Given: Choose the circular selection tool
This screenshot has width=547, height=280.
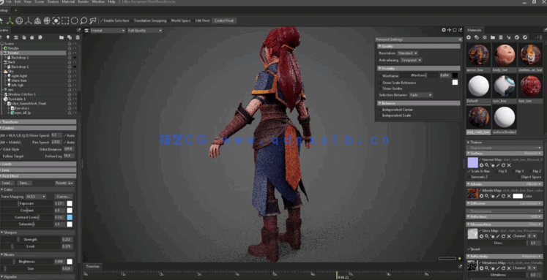Looking at the screenshot, I should pyautogui.click(x=74, y=20).
